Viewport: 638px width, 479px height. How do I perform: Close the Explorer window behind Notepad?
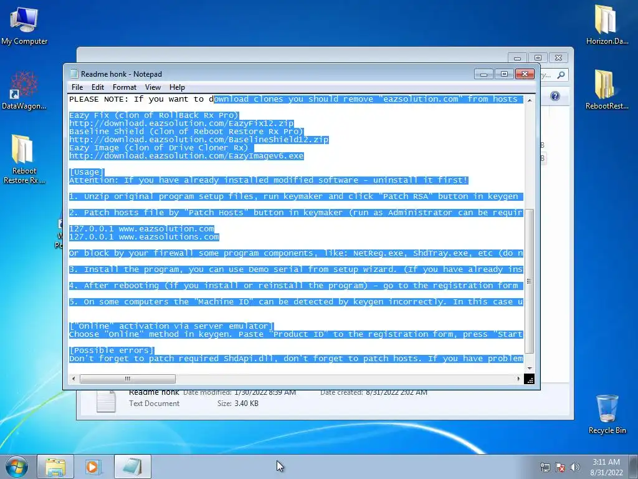pos(558,58)
